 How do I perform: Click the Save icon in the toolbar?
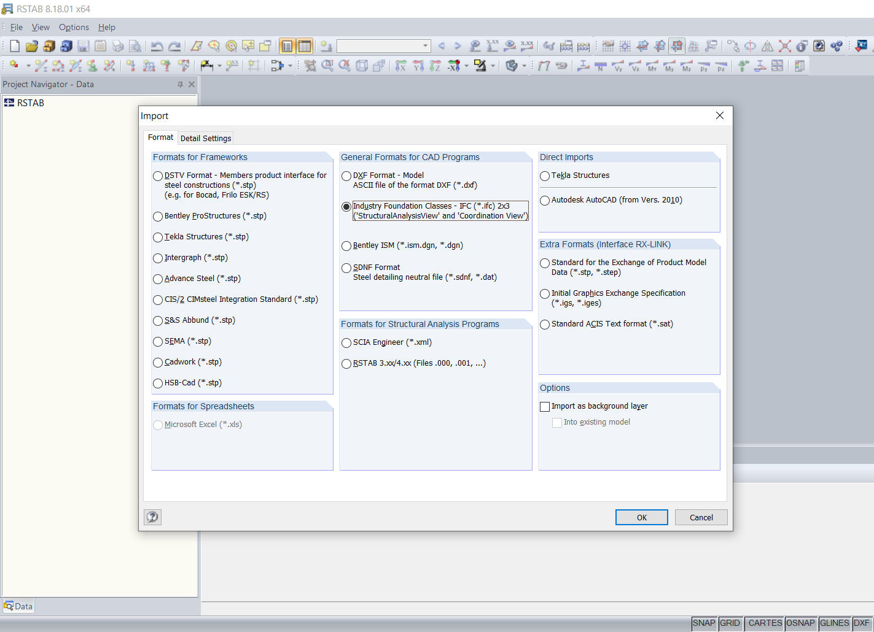[83, 46]
